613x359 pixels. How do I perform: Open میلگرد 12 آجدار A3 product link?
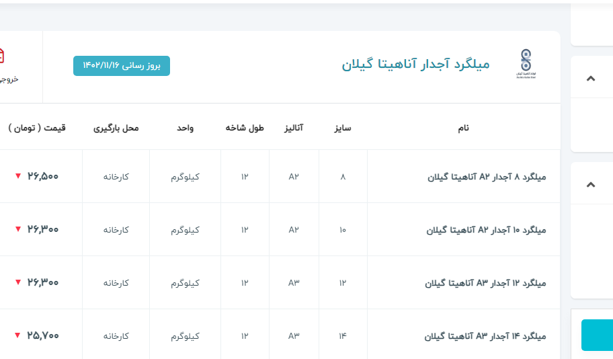485,283
